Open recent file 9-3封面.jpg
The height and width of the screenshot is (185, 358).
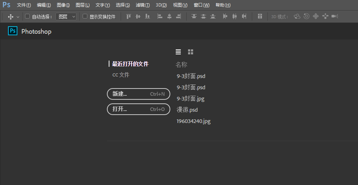(191, 99)
